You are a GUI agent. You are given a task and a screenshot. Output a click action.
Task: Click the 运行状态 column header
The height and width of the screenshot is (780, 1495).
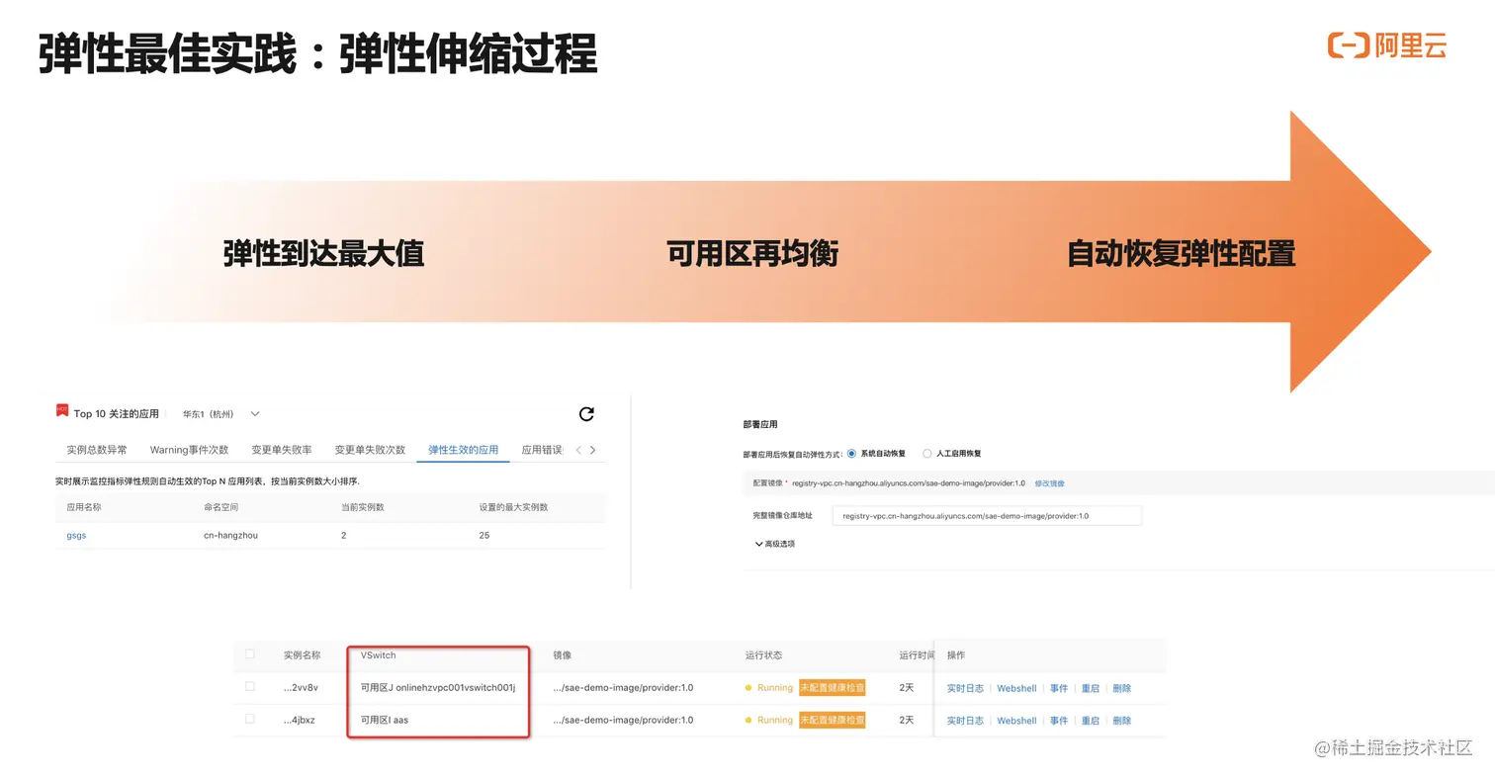coord(763,655)
